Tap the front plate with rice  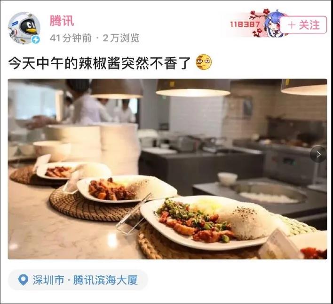pos(213,222)
